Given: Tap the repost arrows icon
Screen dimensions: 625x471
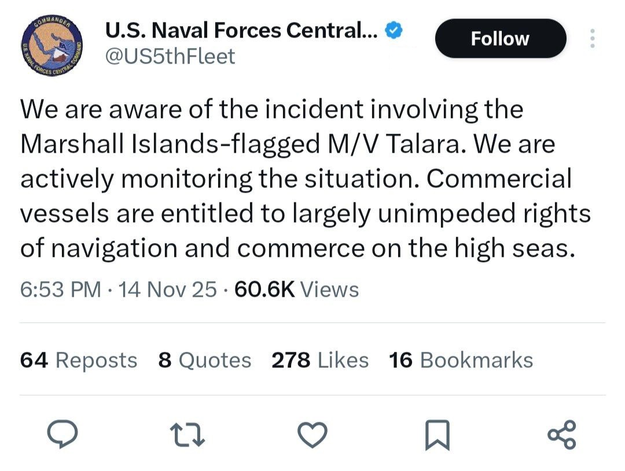Looking at the screenshot, I should click(x=187, y=435).
